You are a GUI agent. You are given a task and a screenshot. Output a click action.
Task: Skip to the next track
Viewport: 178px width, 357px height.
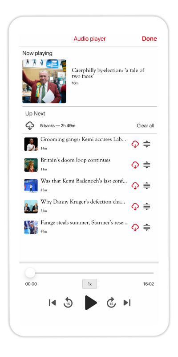[127, 303]
